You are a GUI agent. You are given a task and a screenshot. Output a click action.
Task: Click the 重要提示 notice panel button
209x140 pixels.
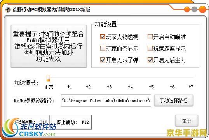49,46
